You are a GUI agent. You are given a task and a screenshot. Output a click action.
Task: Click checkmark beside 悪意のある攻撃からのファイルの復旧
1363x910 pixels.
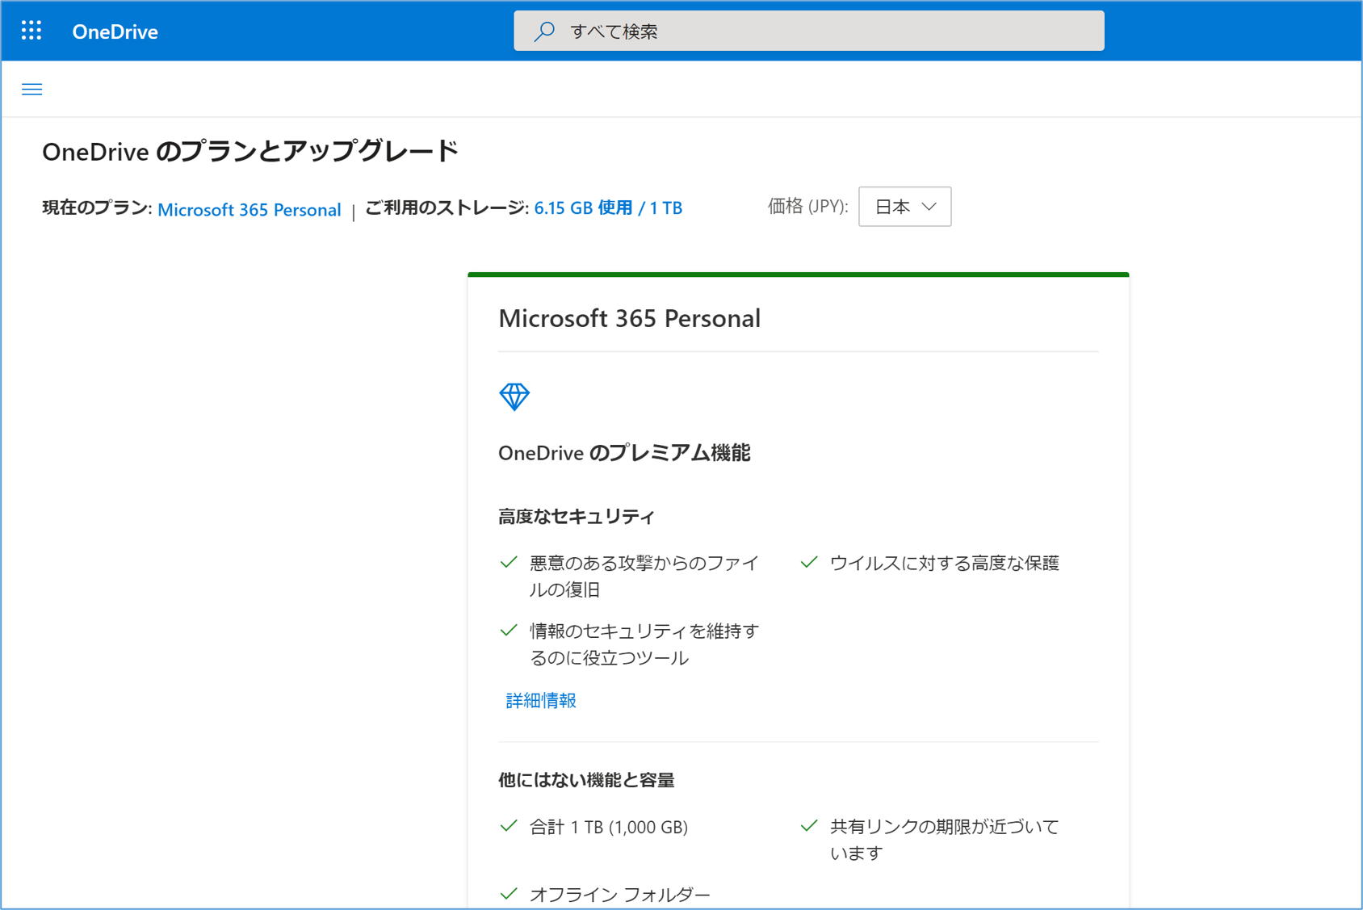coord(509,562)
